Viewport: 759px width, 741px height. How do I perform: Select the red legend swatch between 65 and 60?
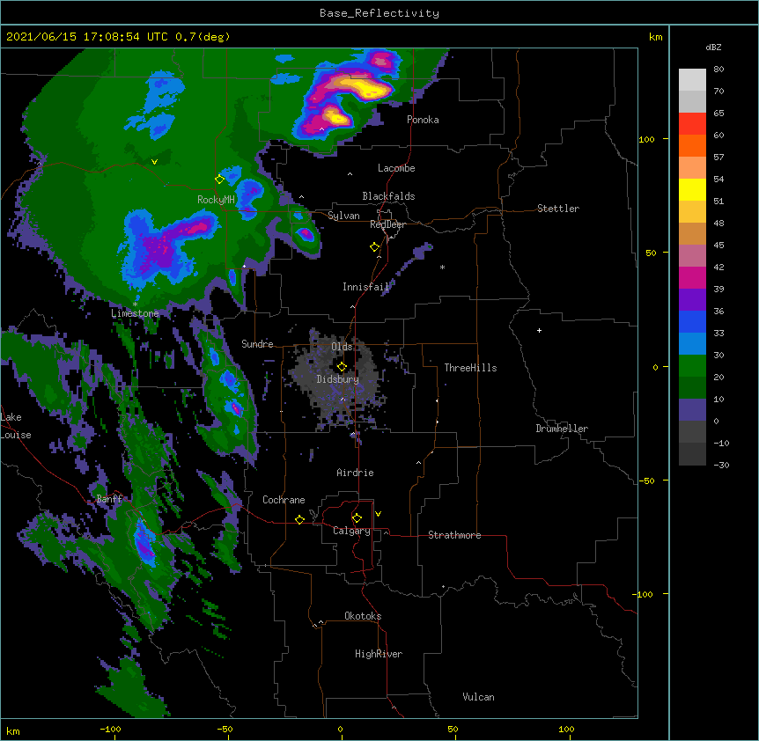[x=692, y=124]
